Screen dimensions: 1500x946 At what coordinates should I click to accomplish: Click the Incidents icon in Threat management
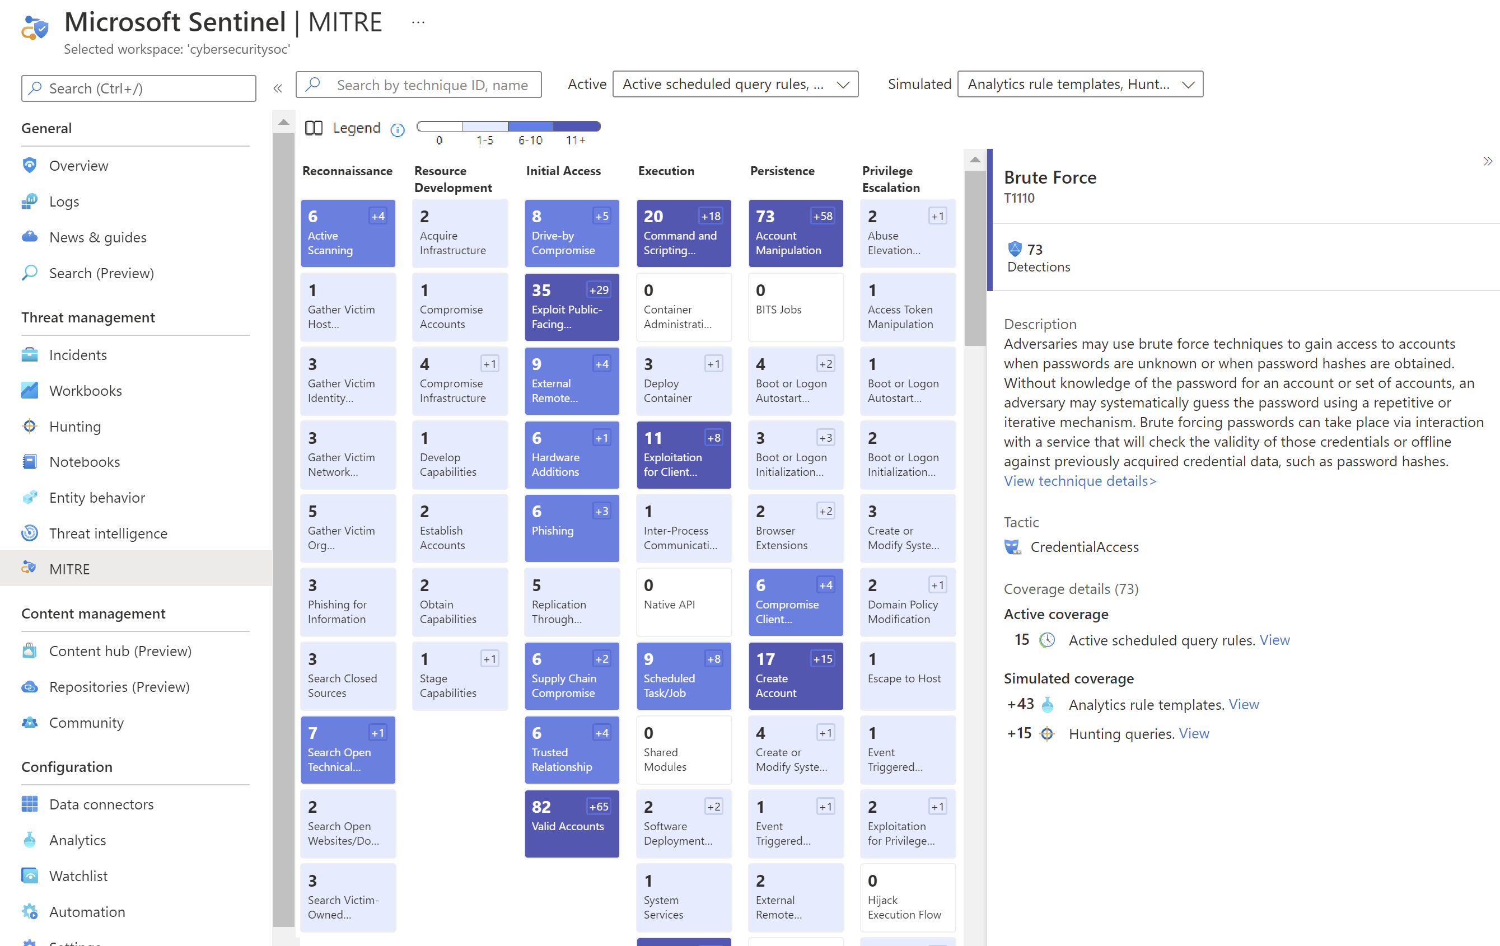click(30, 354)
